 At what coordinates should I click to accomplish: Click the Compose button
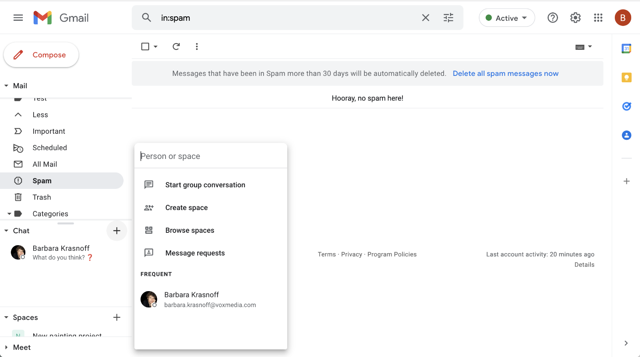(x=41, y=55)
